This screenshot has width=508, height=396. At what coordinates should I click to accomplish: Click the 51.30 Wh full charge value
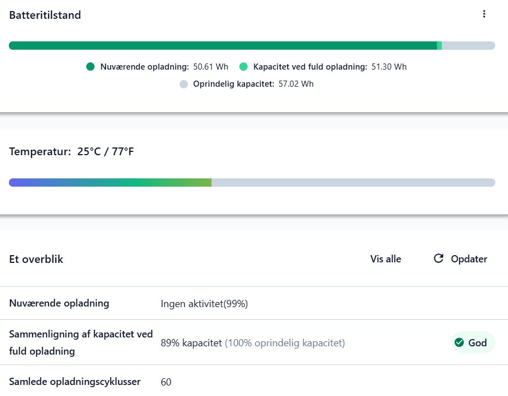[389, 67]
